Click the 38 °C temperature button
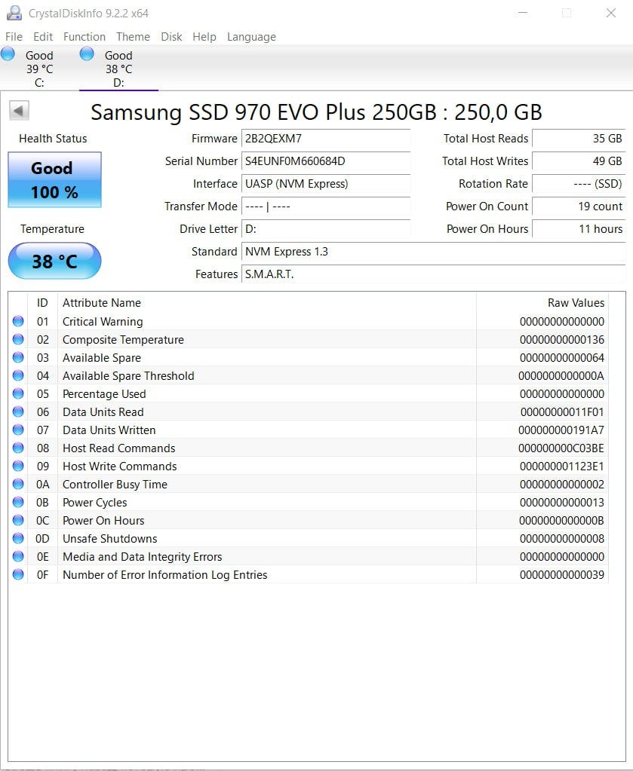Image resolution: width=633 pixels, height=771 pixels. 54,261
